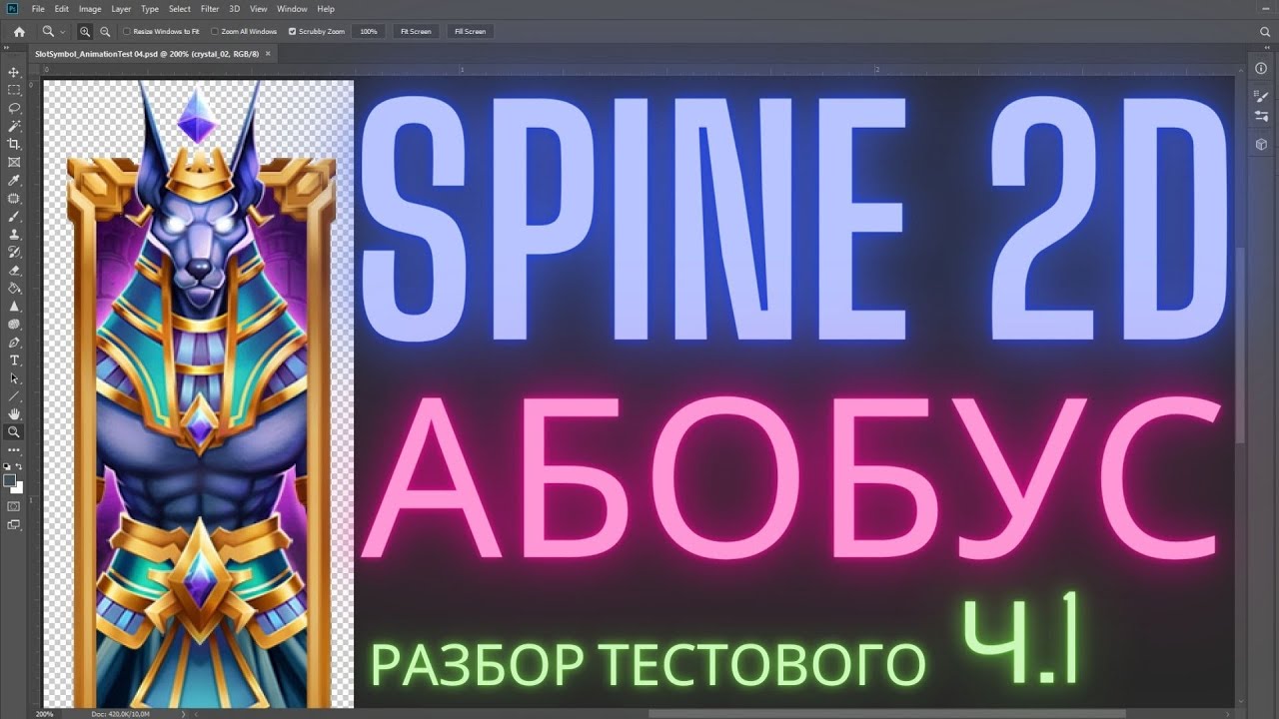
Task: Open the 3D menu
Action: click(x=235, y=9)
